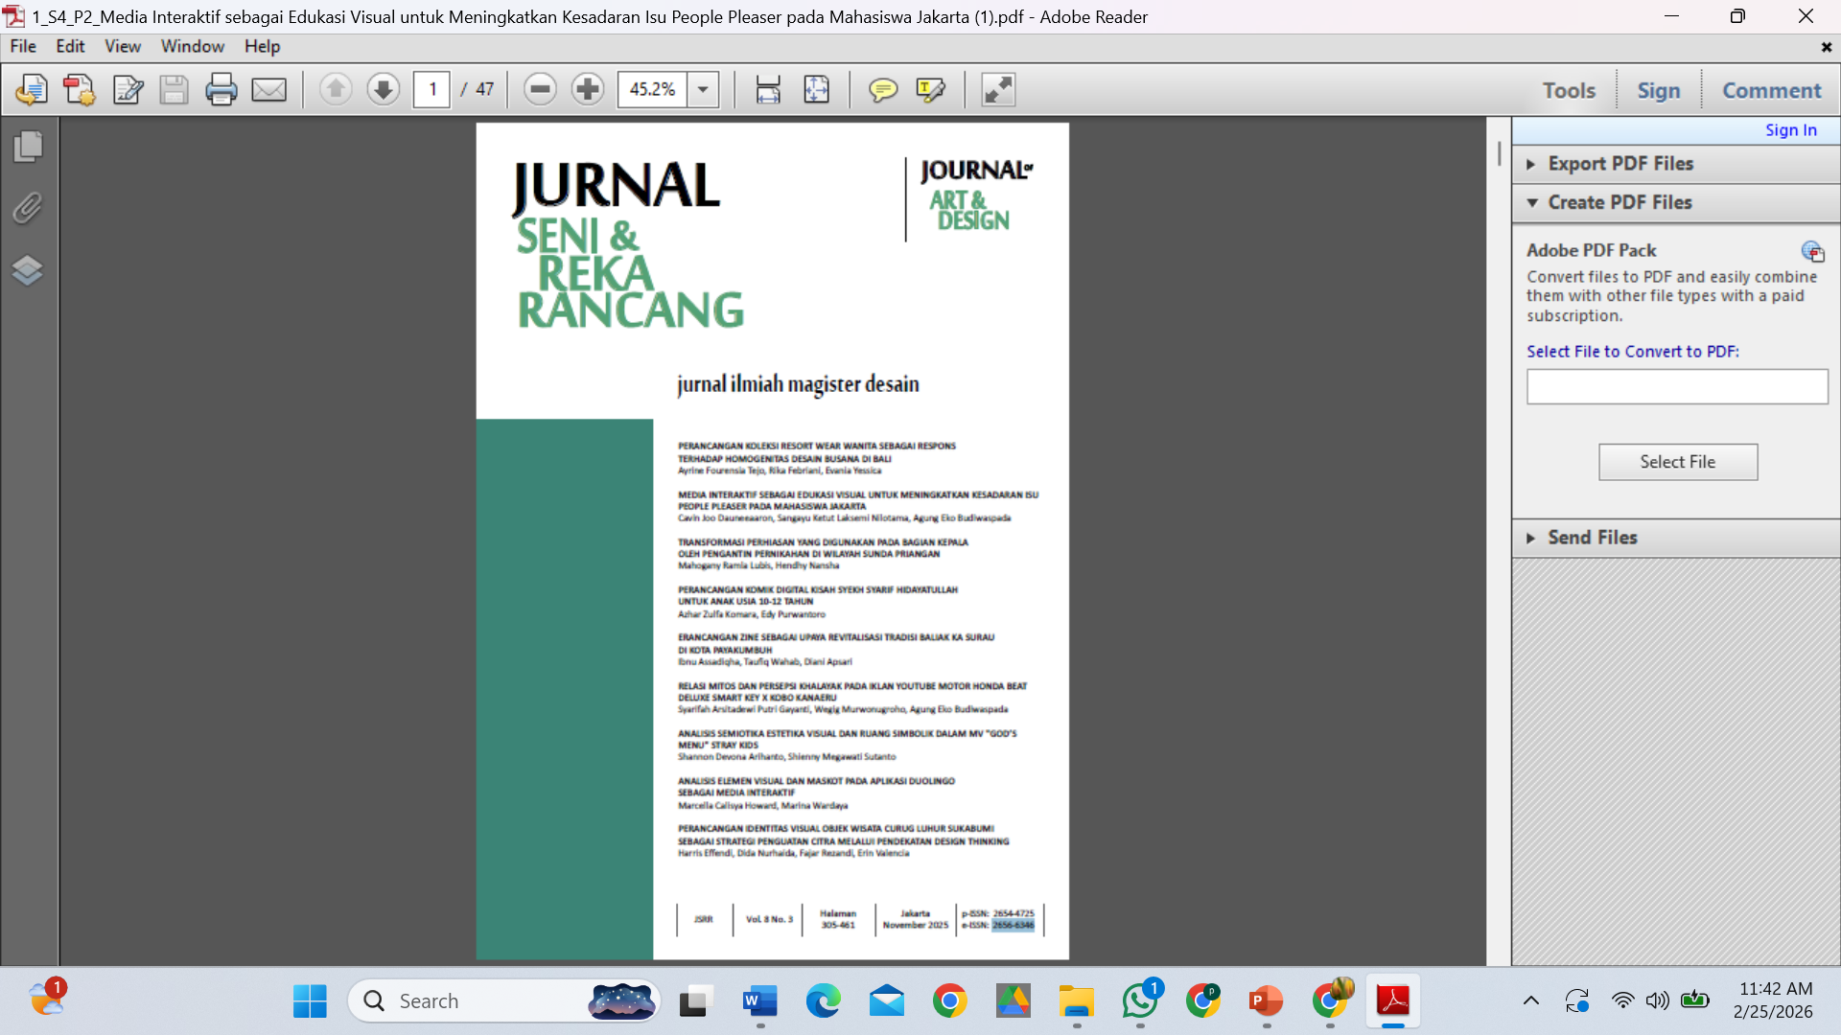Open the View menu
Image resolution: width=1841 pixels, height=1035 pixels.
click(122, 46)
